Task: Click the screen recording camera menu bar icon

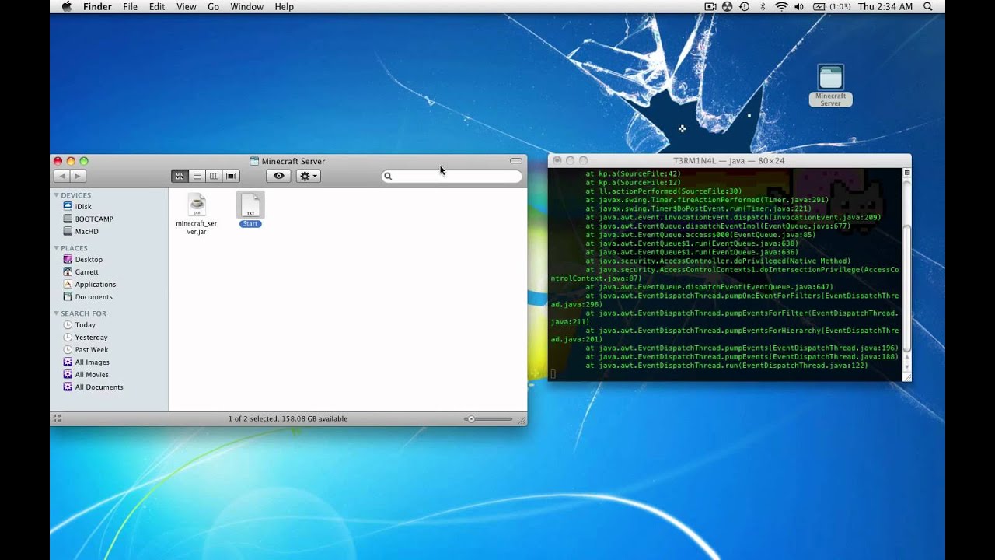Action: 710,6
